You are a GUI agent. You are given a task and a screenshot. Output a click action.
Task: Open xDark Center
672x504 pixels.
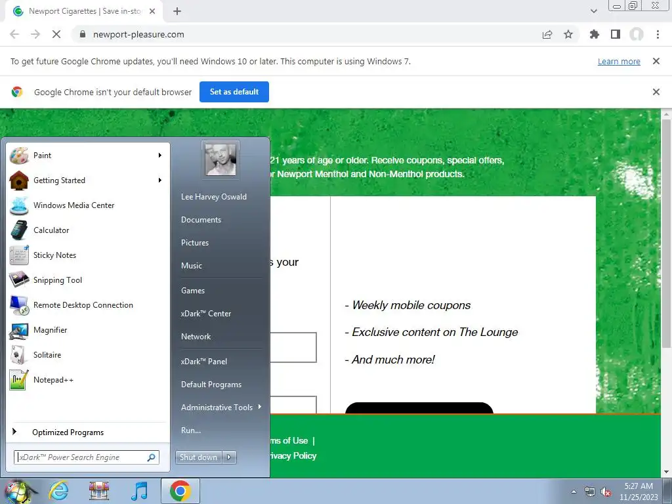[206, 313]
